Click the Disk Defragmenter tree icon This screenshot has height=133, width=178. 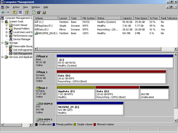[11, 50]
